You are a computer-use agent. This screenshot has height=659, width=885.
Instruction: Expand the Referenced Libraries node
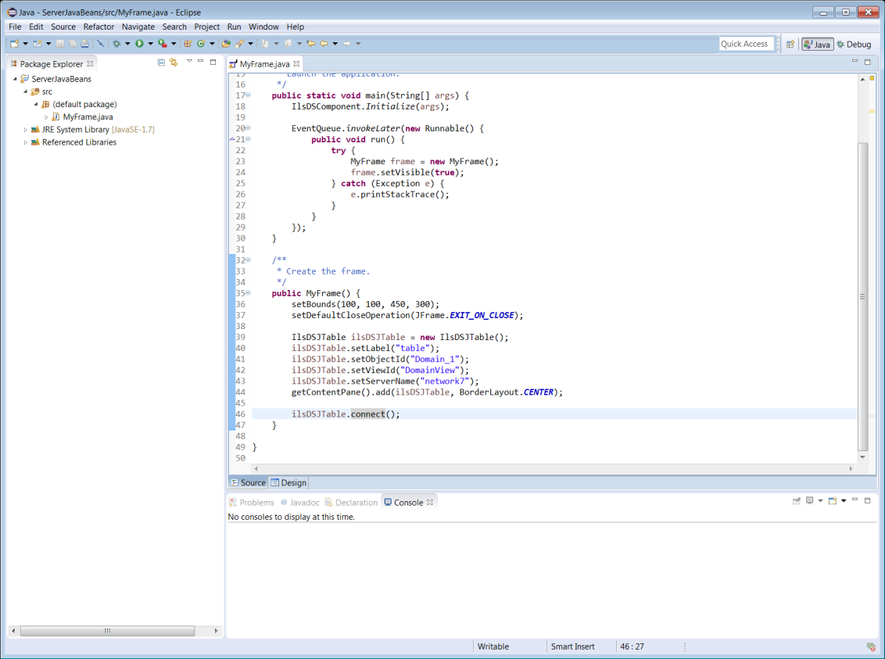[x=25, y=142]
